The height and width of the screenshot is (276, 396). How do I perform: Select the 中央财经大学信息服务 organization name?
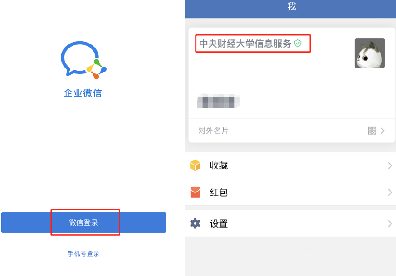click(245, 44)
